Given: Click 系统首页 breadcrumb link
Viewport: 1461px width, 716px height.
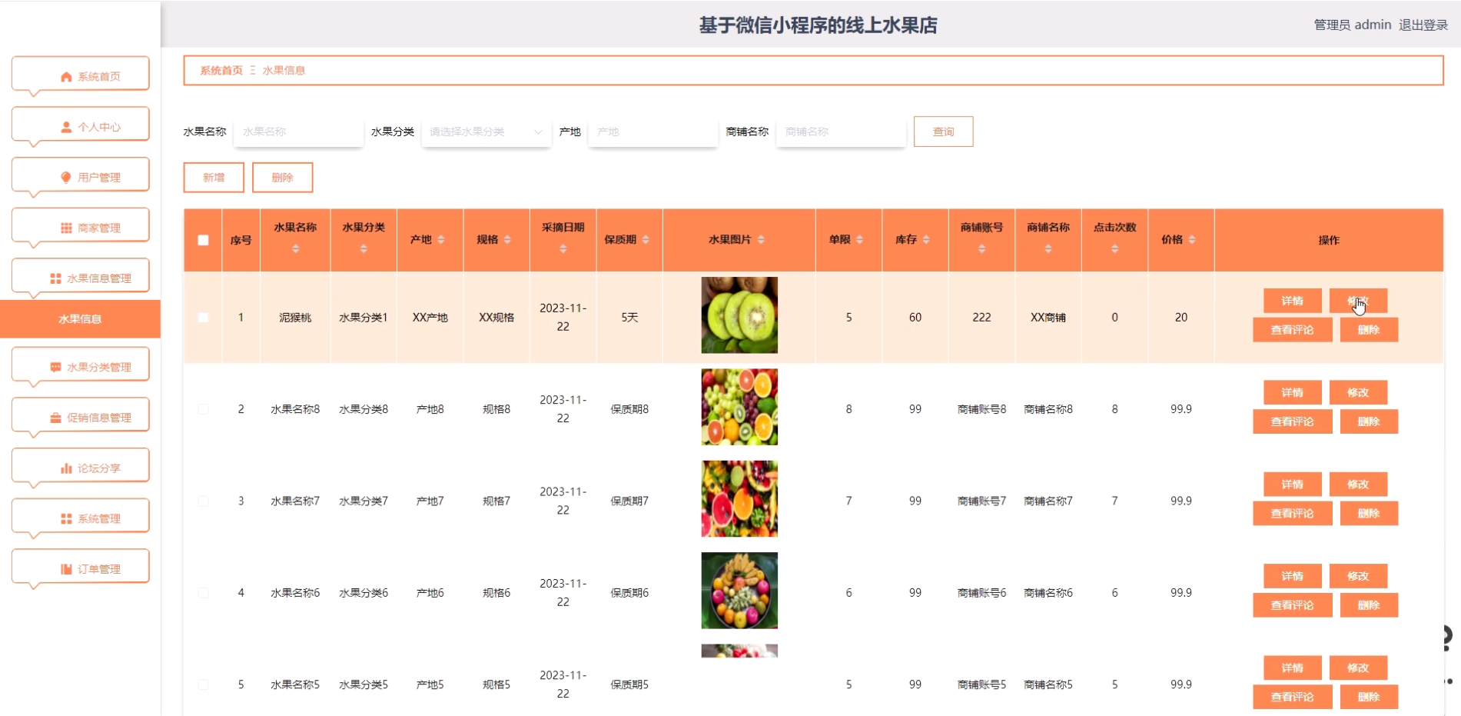Looking at the screenshot, I should [221, 71].
